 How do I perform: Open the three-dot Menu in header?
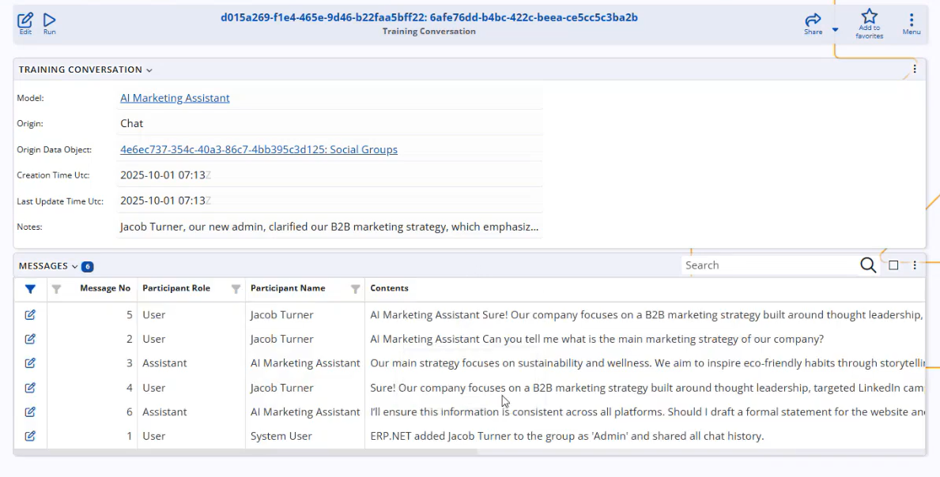tap(912, 21)
